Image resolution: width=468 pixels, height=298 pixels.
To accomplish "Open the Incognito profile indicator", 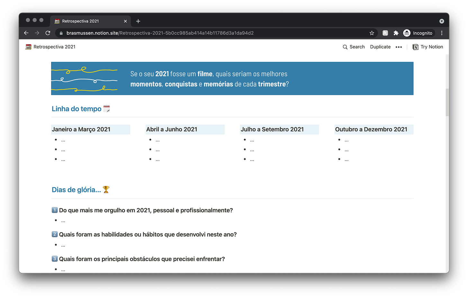I will click(x=419, y=33).
